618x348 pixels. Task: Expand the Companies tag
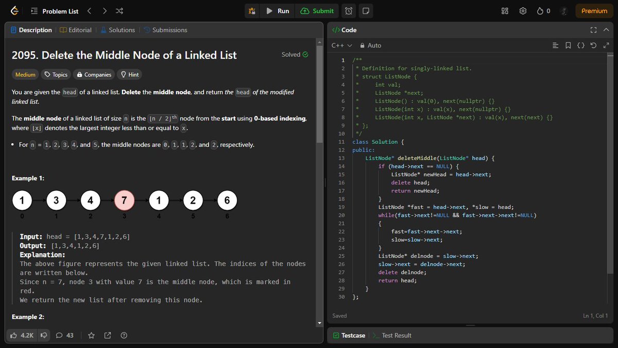[x=94, y=75]
